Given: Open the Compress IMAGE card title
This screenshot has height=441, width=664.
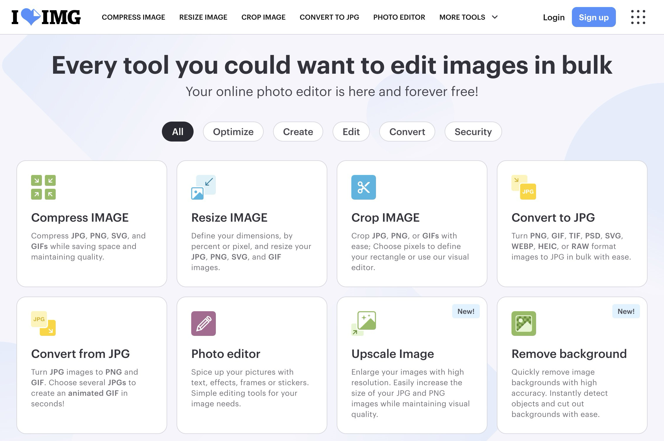Looking at the screenshot, I should [x=80, y=218].
